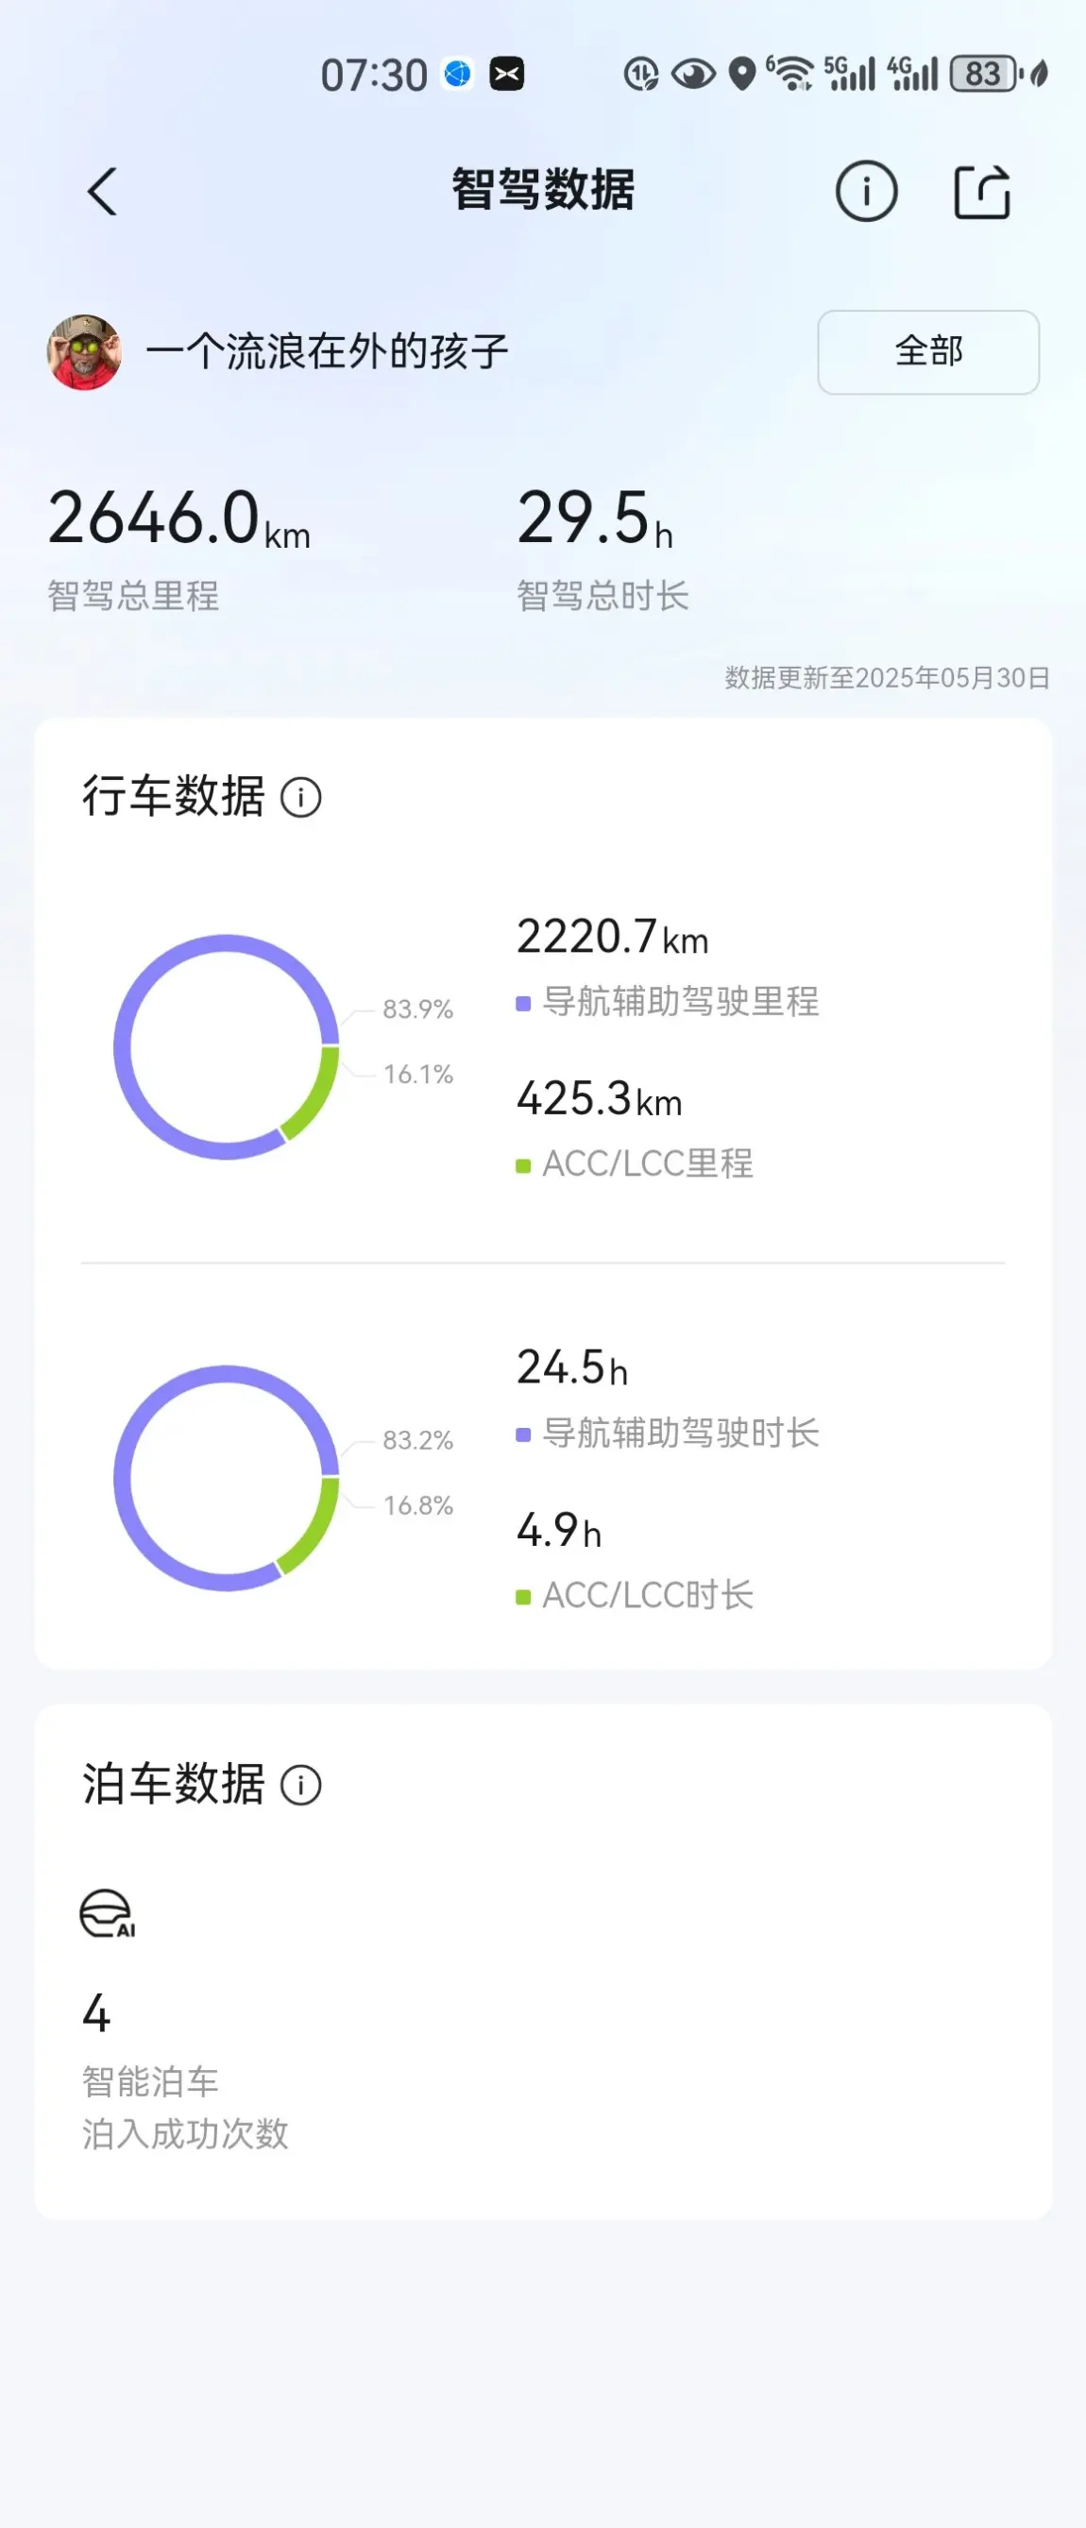The height and width of the screenshot is (2528, 1086).
Task: Tap the AI smart parking icon
Action: [107, 1913]
